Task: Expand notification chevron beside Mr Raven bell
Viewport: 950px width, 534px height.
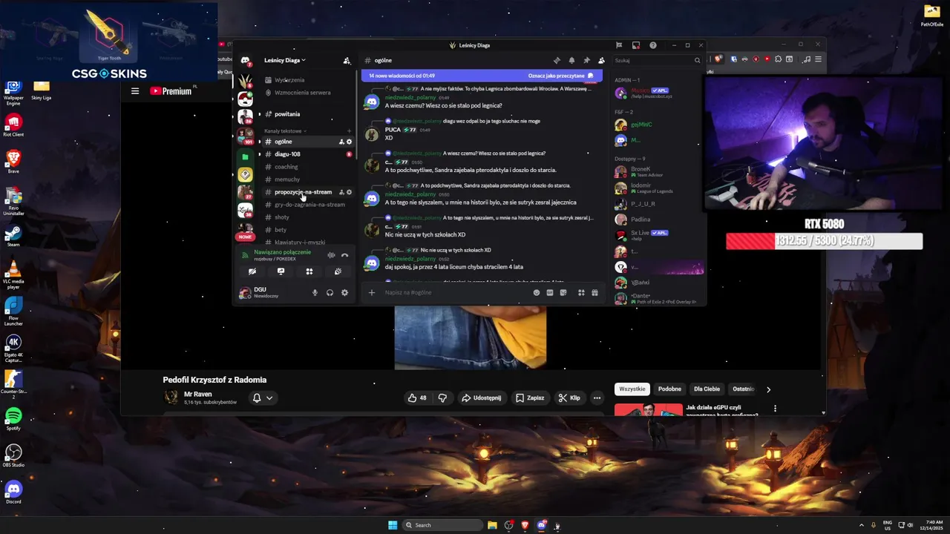Action: [269, 398]
